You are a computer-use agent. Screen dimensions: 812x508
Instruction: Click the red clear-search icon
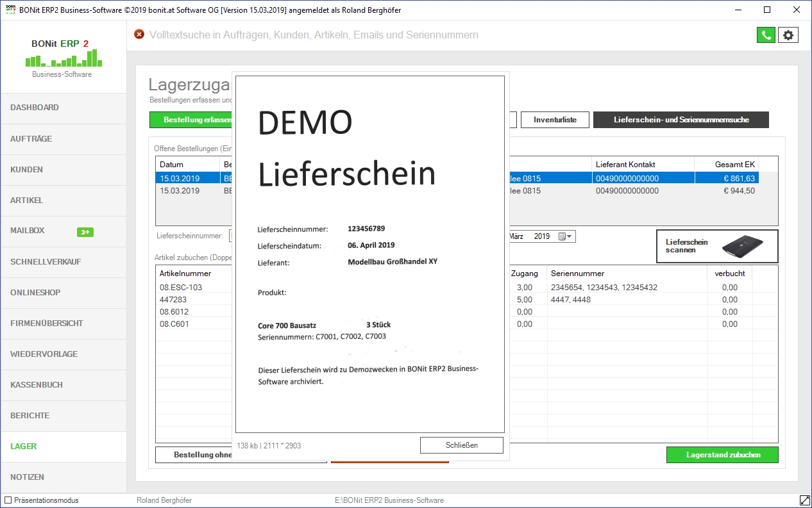(x=139, y=35)
